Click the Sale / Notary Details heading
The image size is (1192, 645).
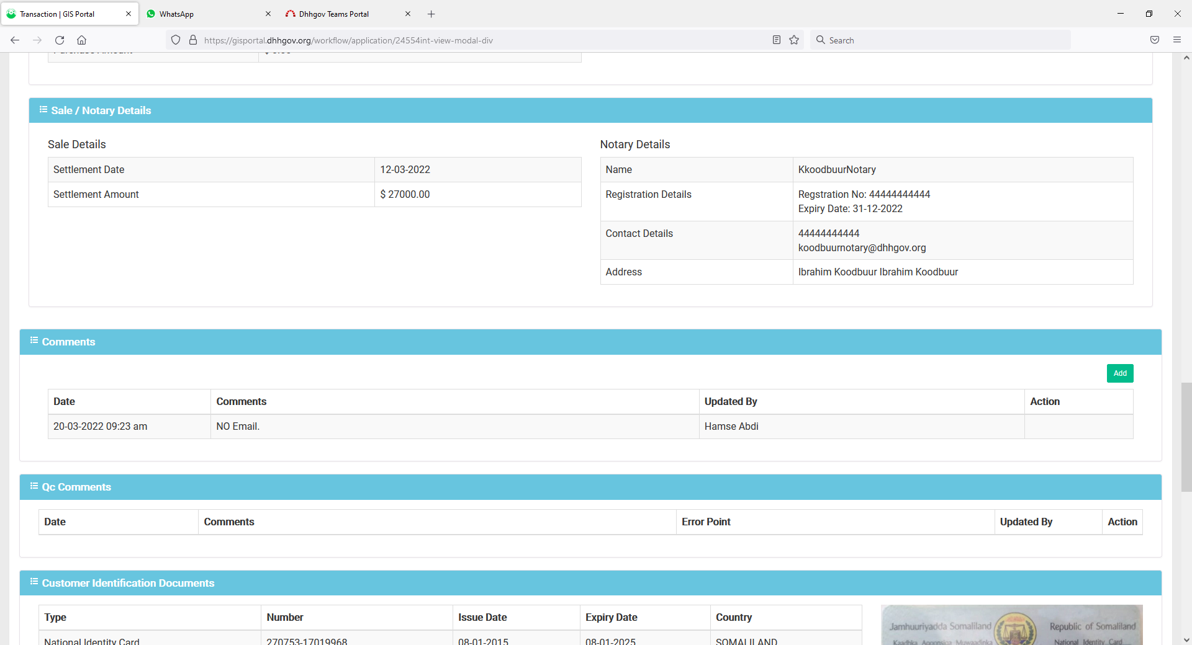[101, 110]
